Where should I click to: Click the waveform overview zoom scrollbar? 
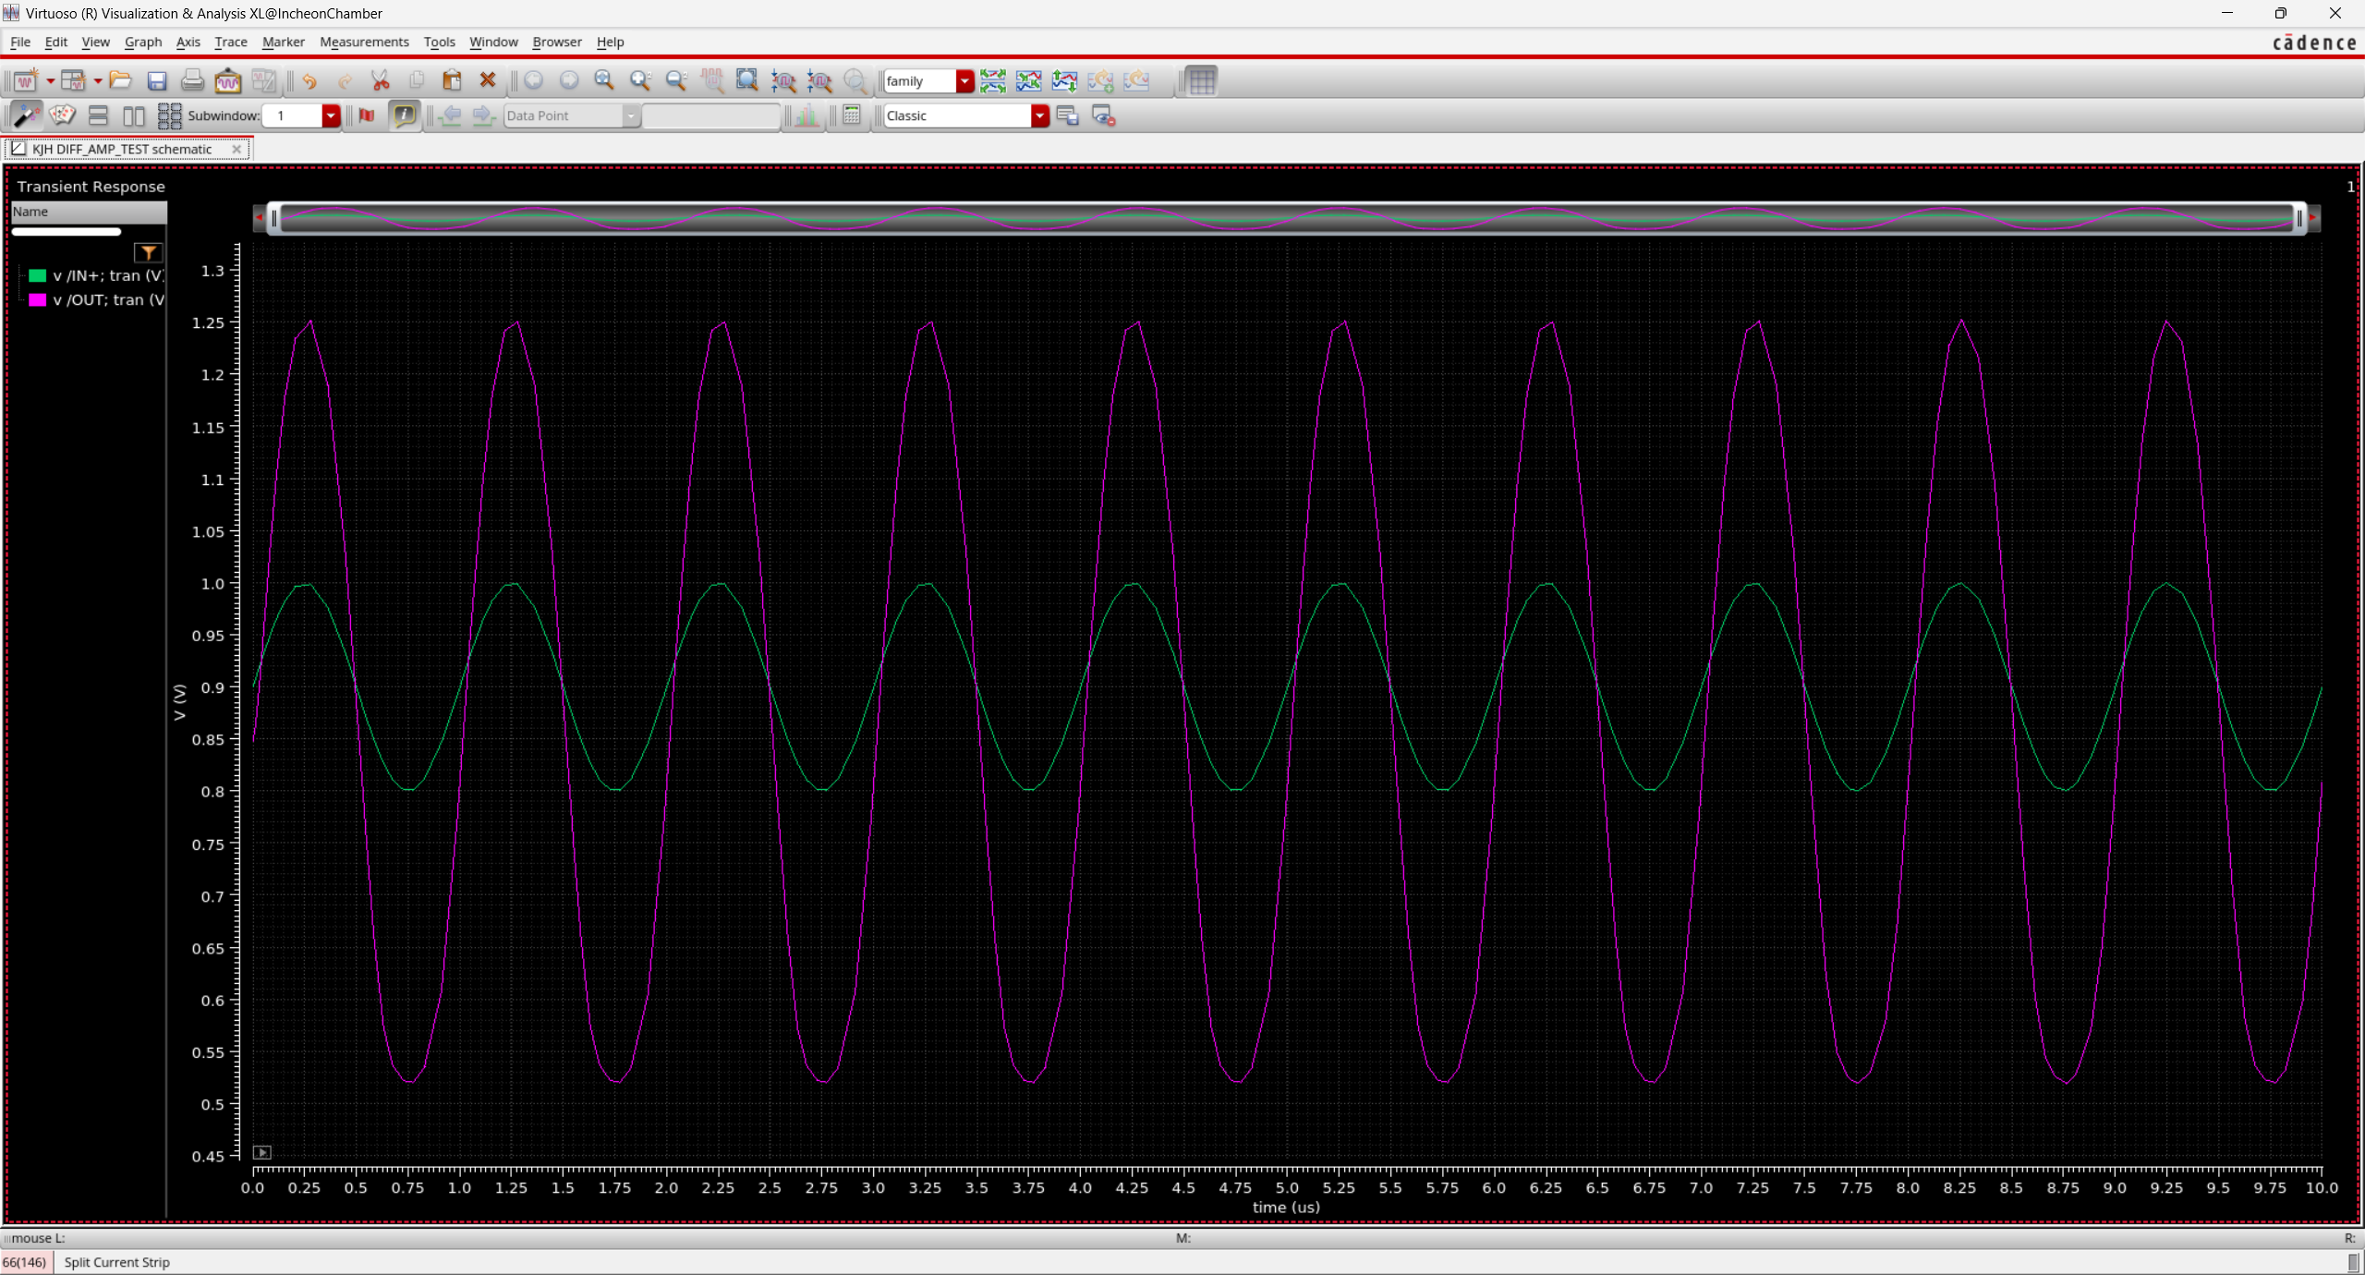(1286, 218)
